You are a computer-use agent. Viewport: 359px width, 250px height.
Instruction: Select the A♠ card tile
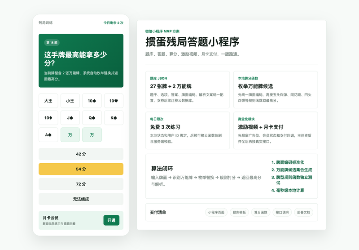point(48,134)
